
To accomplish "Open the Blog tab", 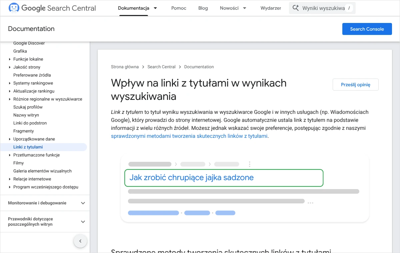I will click(x=203, y=8).
